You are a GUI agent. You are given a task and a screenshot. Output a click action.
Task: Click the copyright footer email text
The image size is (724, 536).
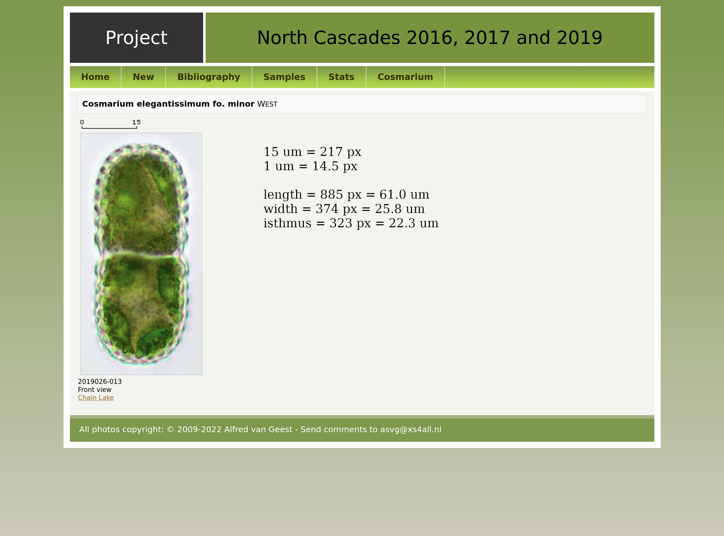411,430
